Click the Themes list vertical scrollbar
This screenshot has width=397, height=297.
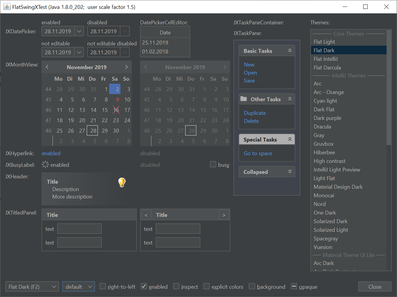point(389,89)
